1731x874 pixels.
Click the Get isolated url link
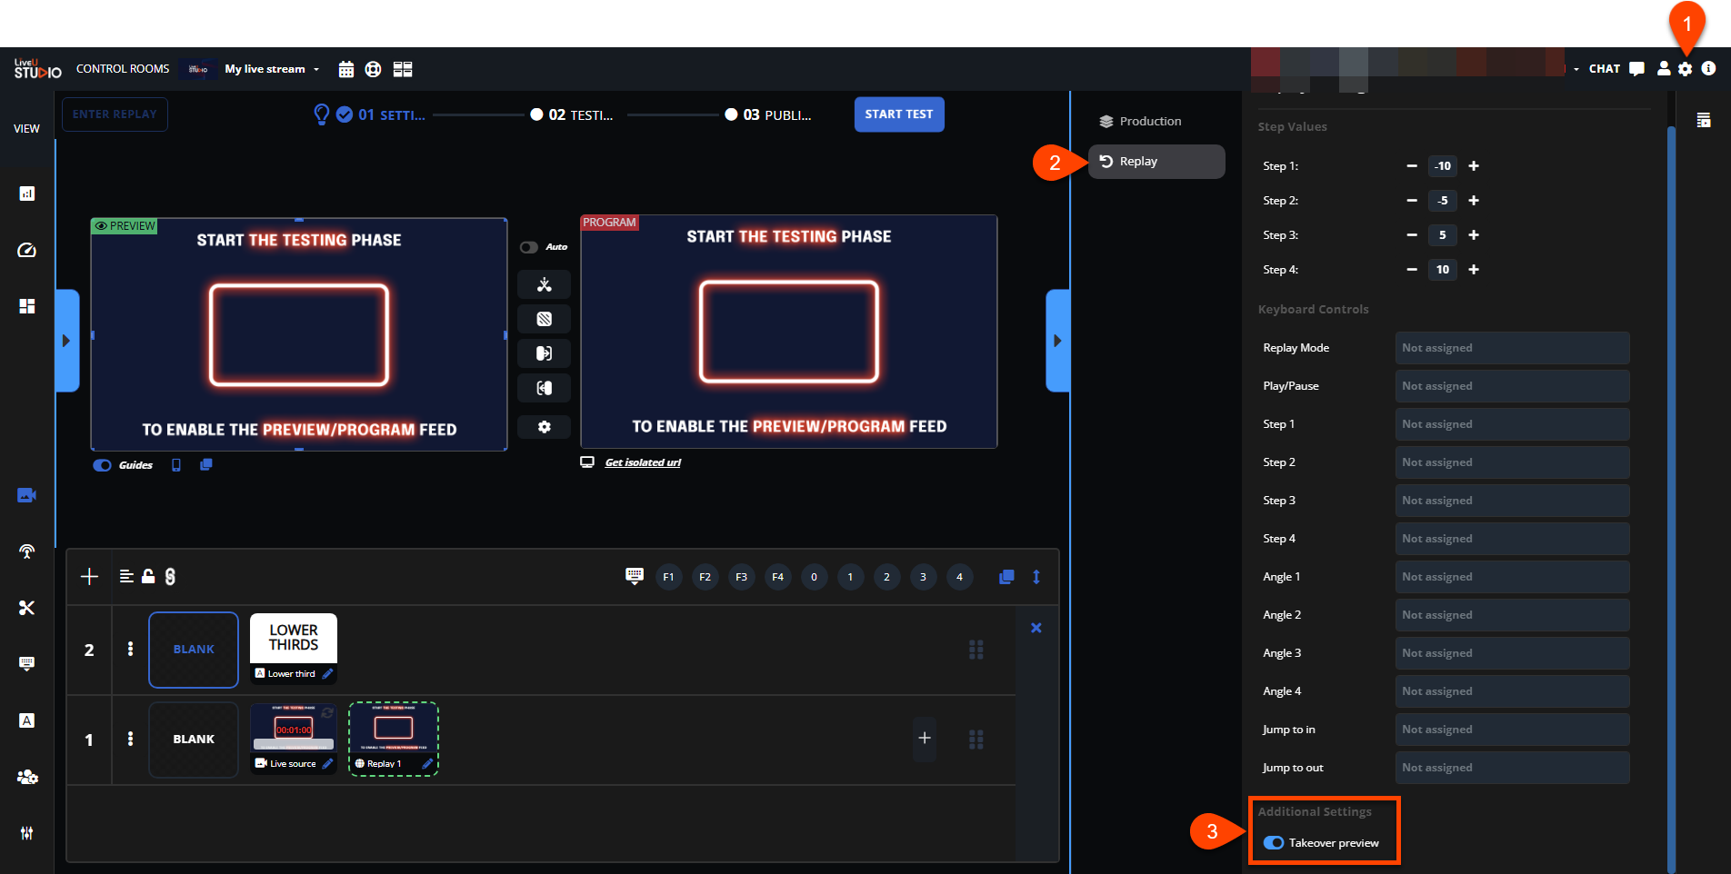(643, 462)
